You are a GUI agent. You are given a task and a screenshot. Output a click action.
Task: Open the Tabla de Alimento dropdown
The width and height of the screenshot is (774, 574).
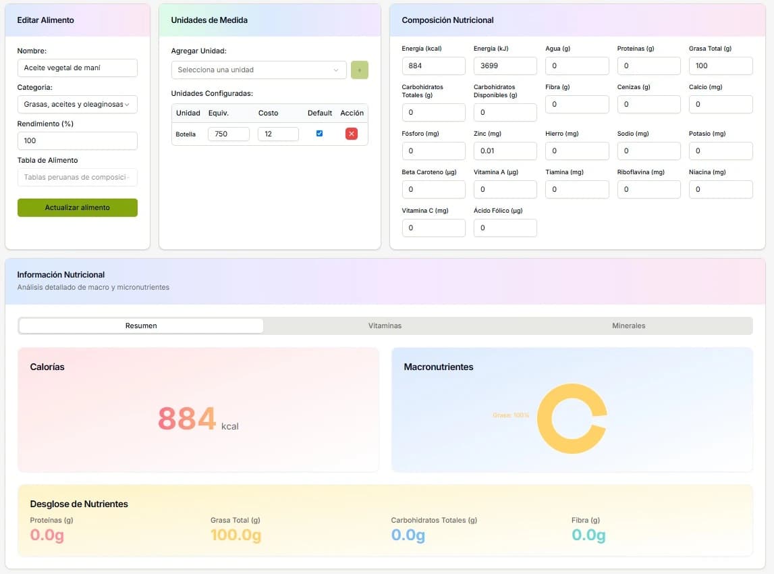click(77, 178)
